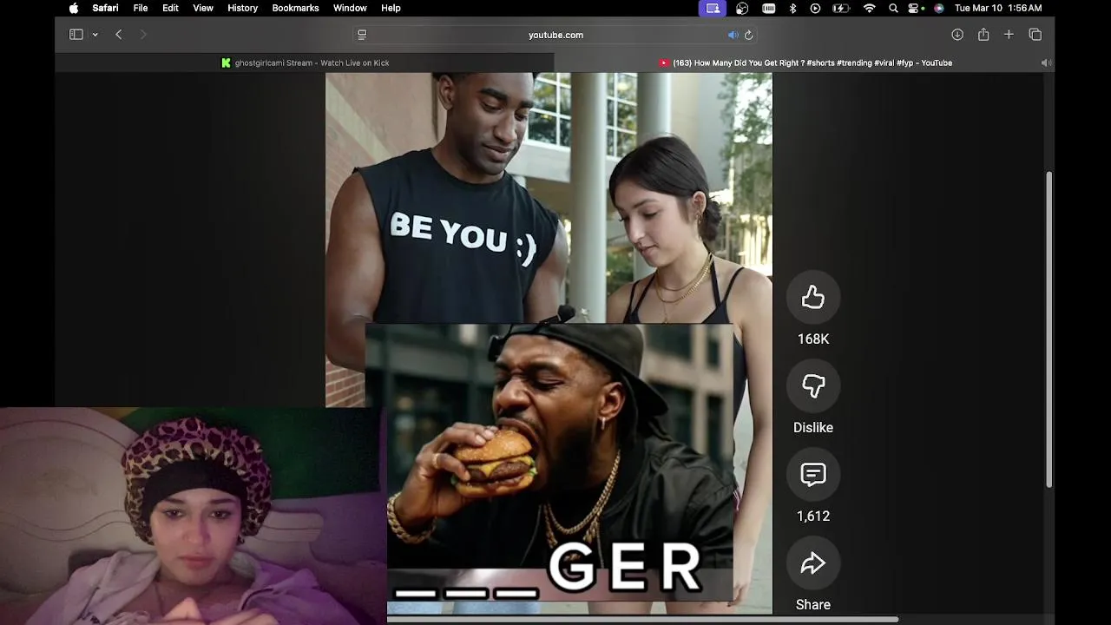Open the View menu
The height and width of the screenshot is (625, 1111).
203,8
